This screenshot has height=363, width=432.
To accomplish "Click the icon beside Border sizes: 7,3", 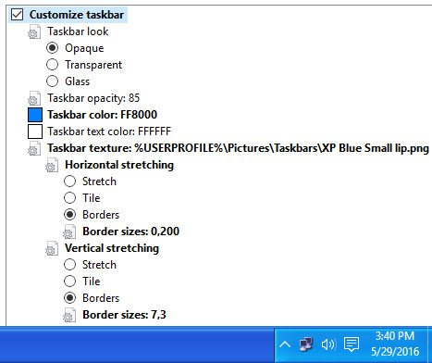I will pyautogui.click(x=69, y=315).
